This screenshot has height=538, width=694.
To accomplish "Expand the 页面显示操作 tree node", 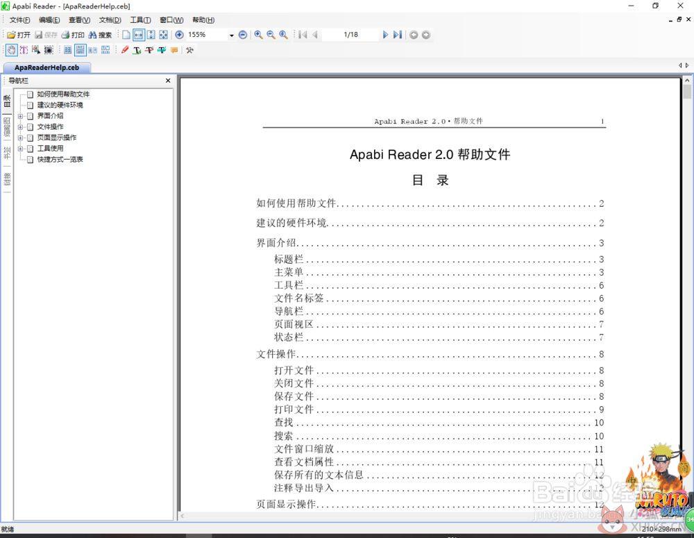I will [20, 137].
